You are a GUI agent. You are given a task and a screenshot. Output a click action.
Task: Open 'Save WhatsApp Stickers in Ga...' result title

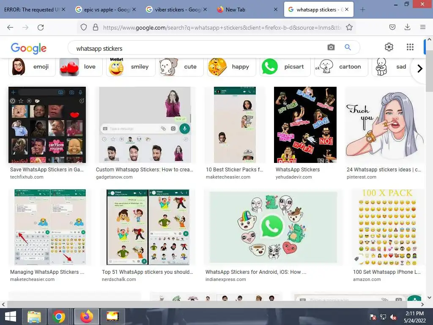[47, 169]
